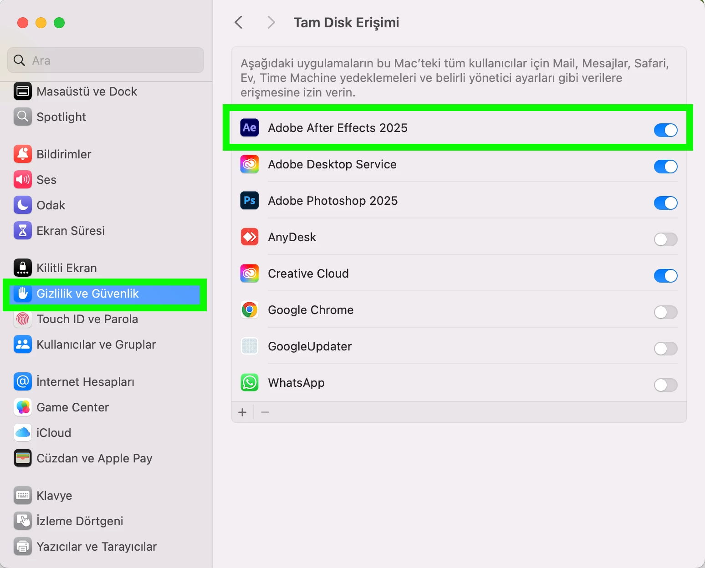The image size is (705, 568).
Task: Click the WhatsApp app icon
Action: 250,383
